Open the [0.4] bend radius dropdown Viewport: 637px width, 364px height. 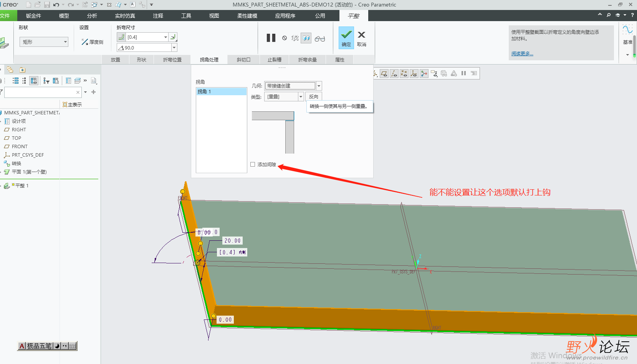[165, 37]
